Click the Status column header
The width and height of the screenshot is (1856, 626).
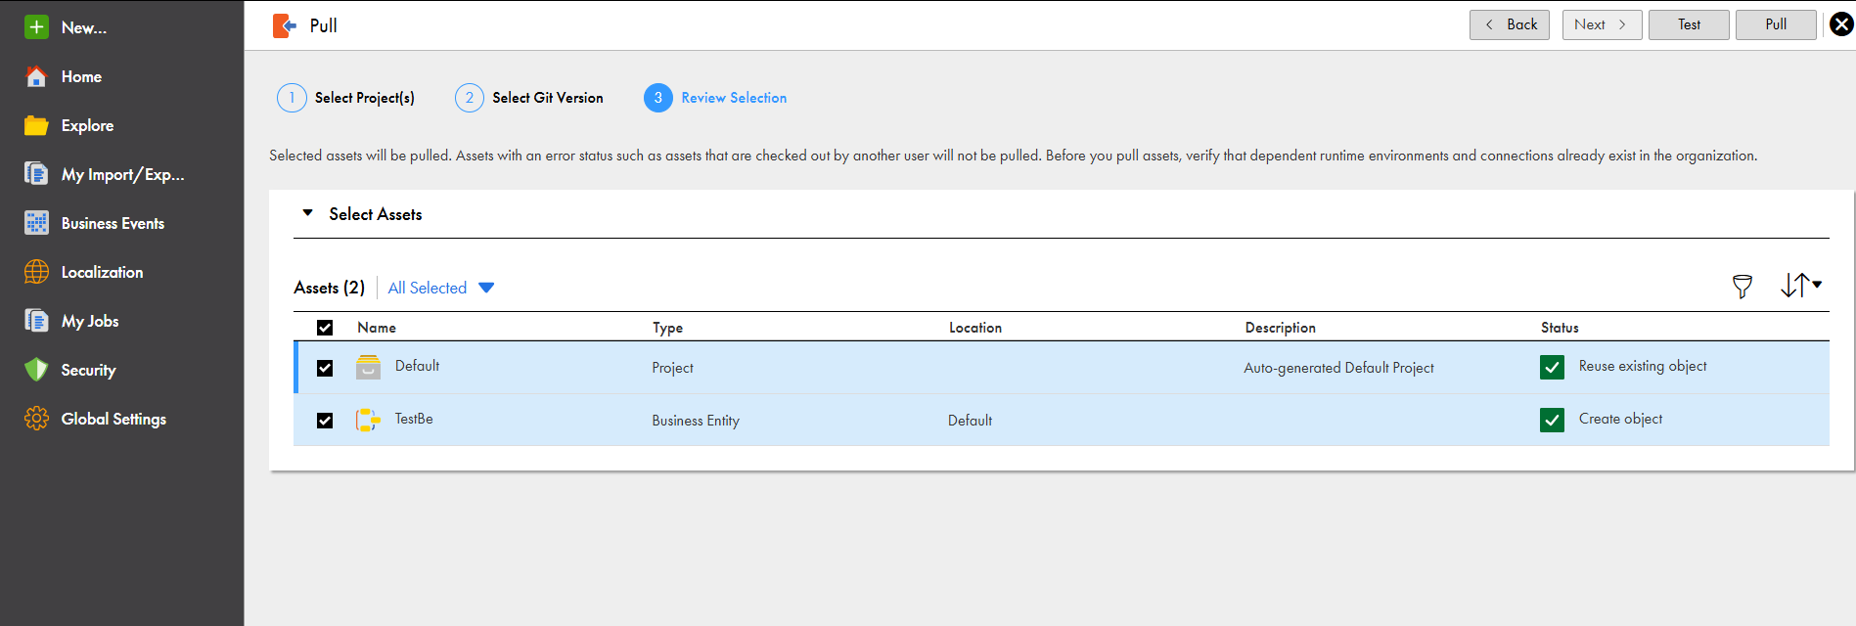click(x=1560, y=328)
